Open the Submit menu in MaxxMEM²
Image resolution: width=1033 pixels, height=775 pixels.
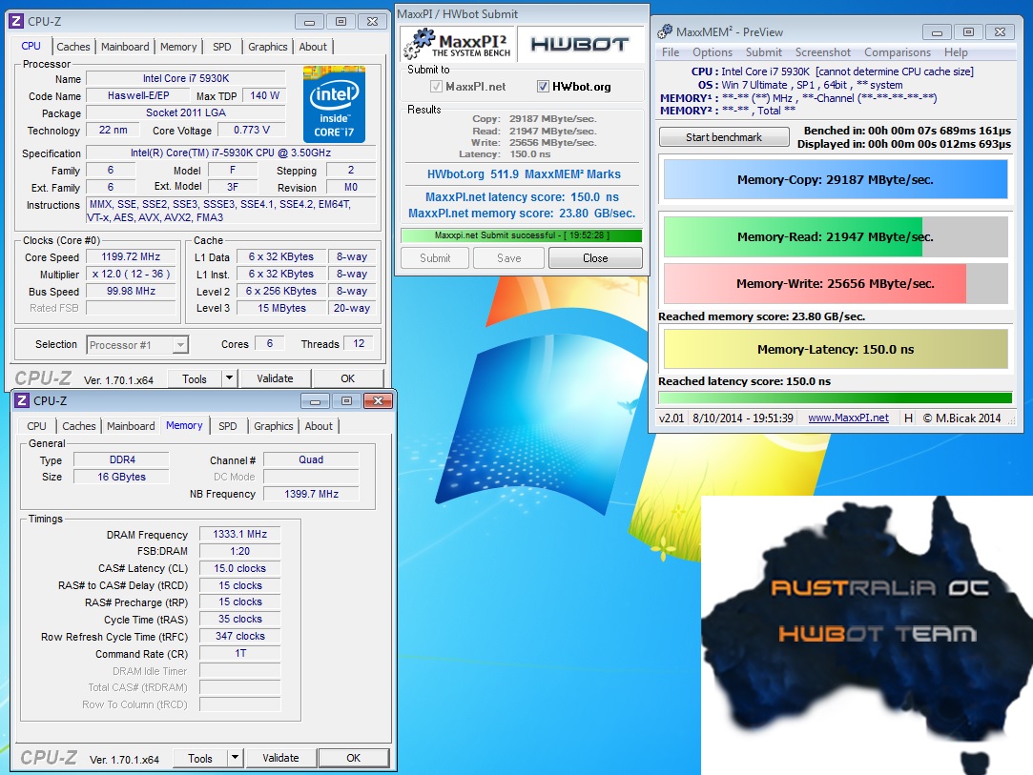[764, 52]
